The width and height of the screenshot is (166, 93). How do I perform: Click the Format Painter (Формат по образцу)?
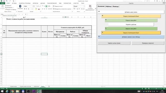(x=11, y=10)
